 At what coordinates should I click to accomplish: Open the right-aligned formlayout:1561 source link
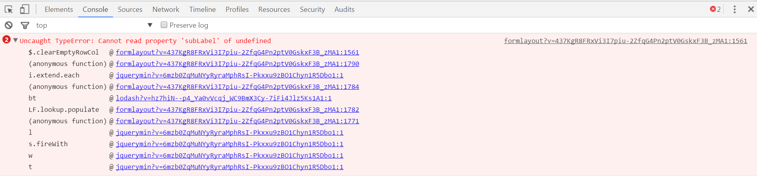[x=626, y=41]
